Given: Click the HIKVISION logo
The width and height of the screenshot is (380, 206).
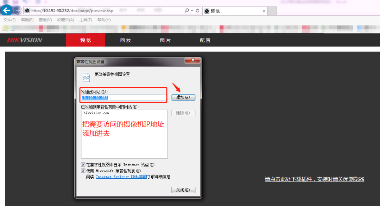Looking at the screenshot, I should point(24,40).
